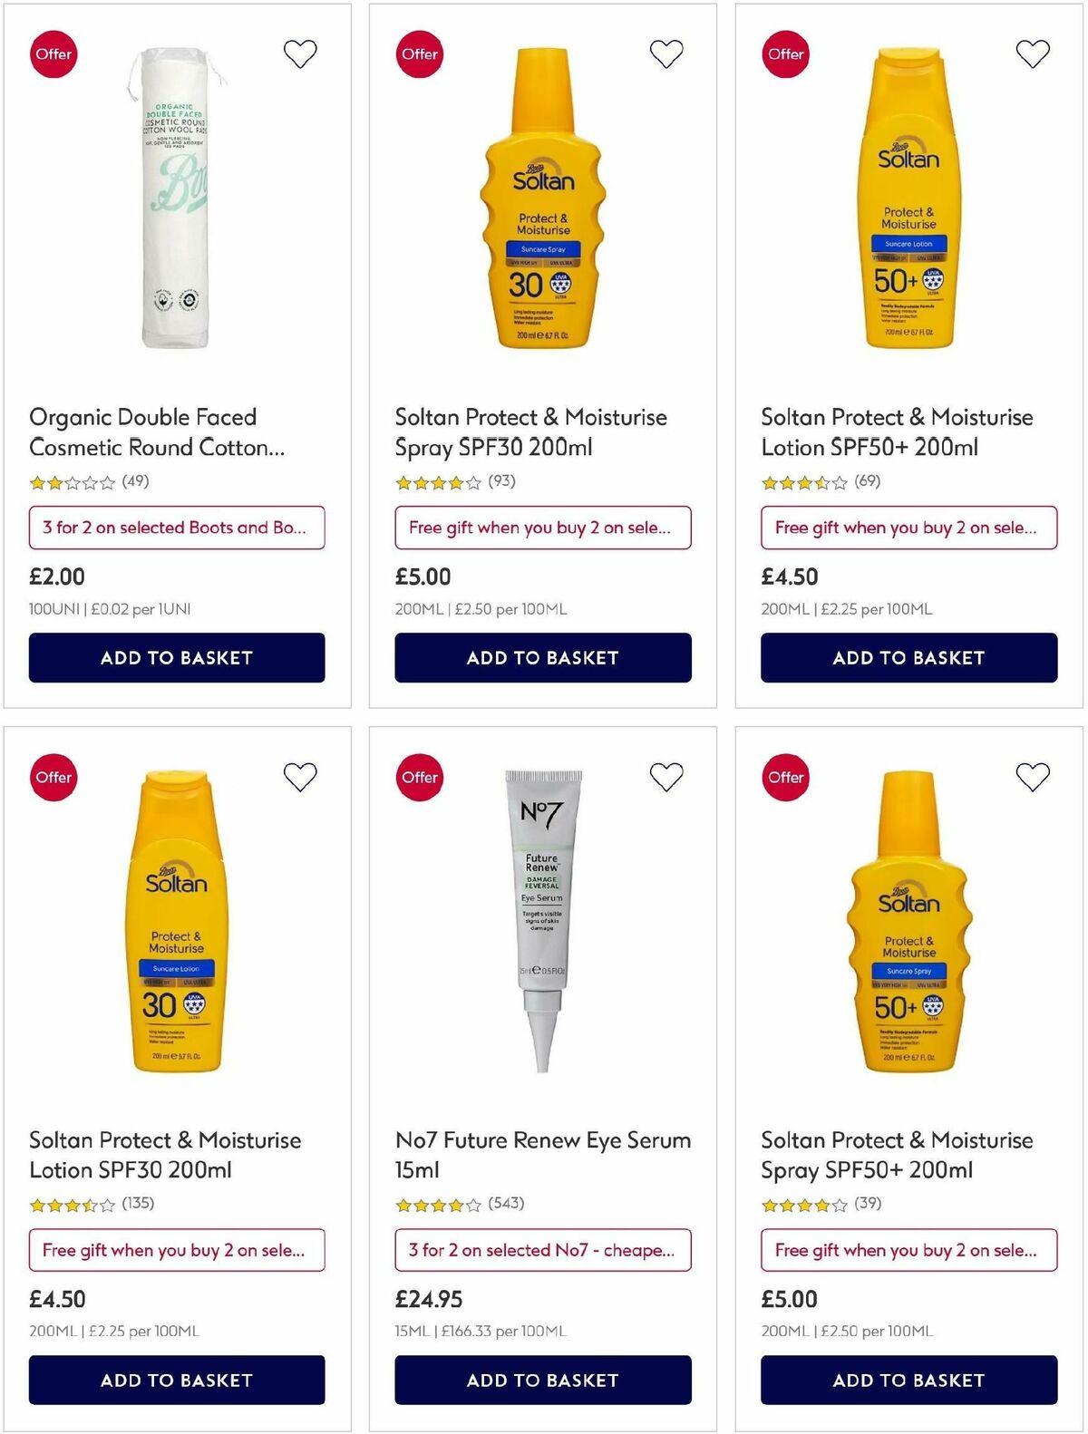The width and height of the screenshot is (1088, 1434).
Task: Click the heart icon for Soltan Spray SPF30
Action: (667, 53)
